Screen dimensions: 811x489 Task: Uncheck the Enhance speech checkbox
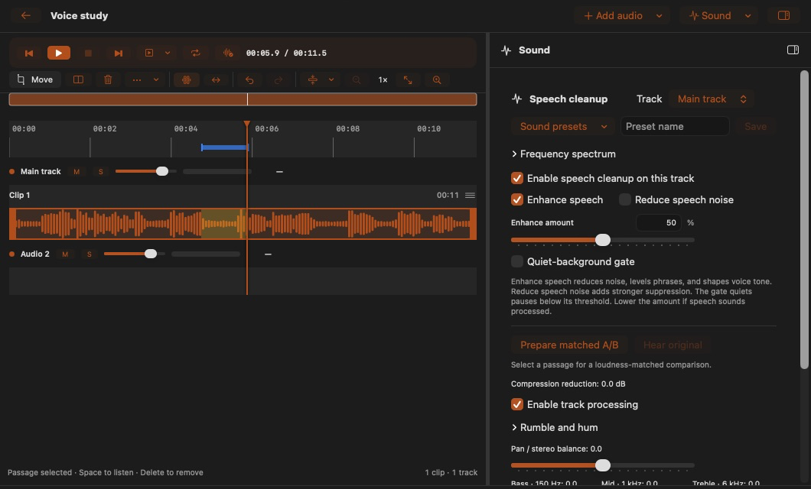coord(516,200)
